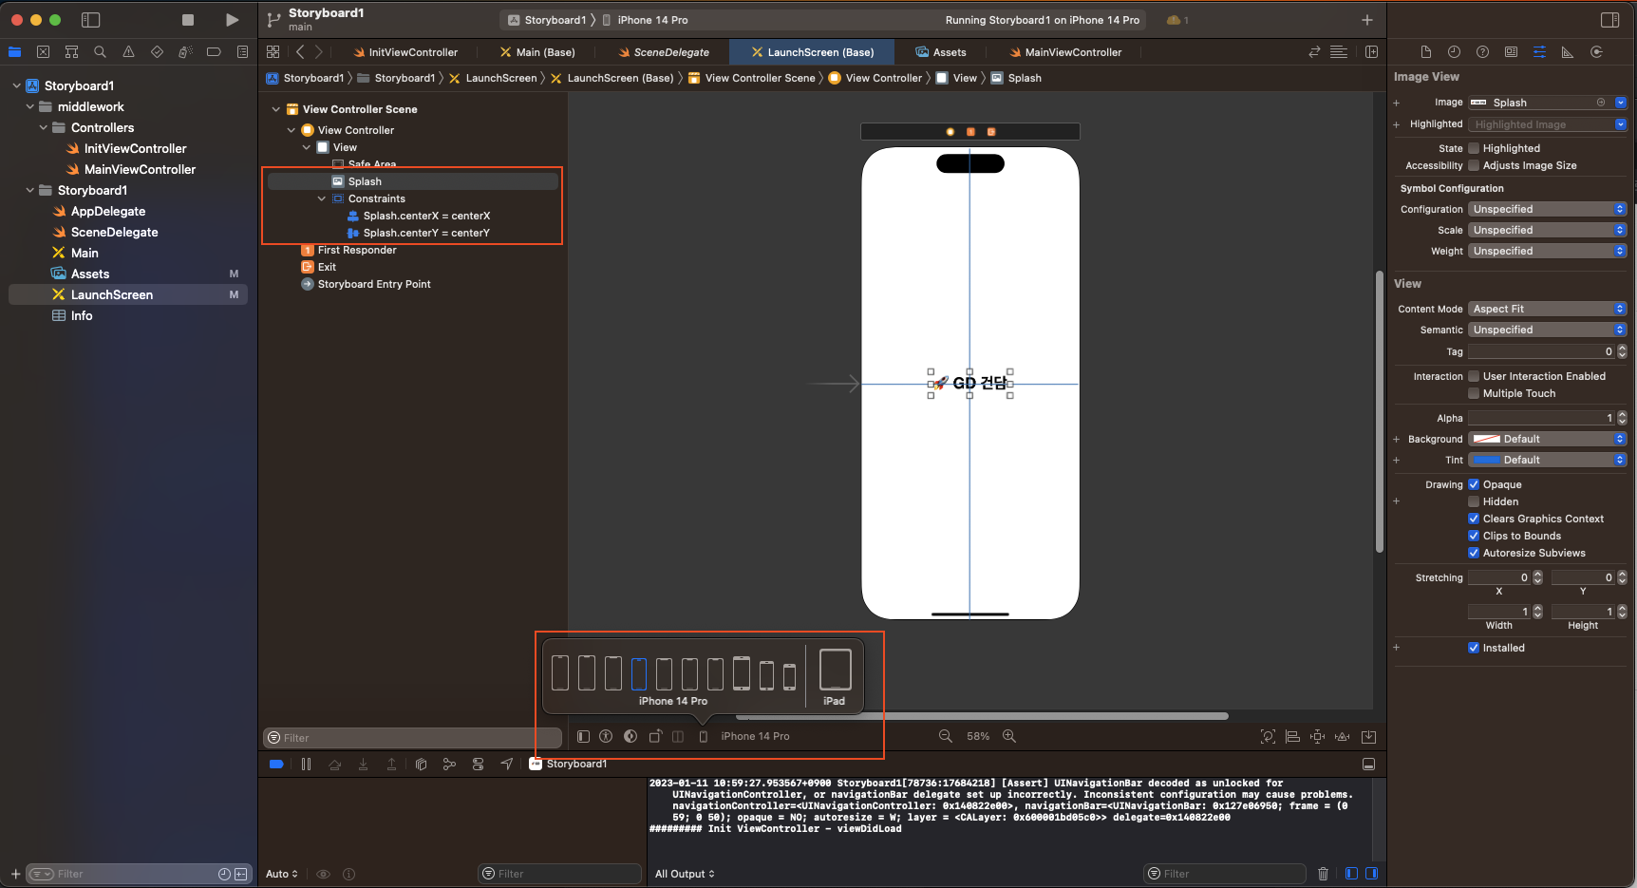Show the Identity inspector

coord(1511,52)
